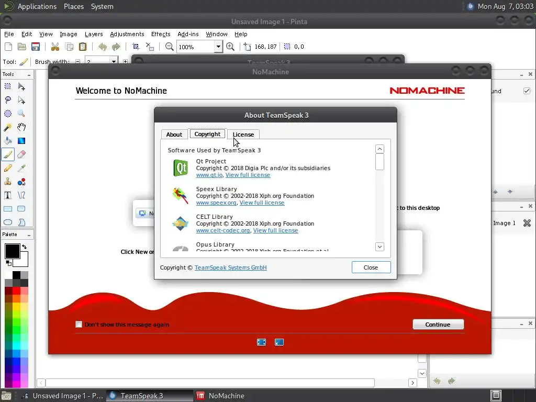Activate the Magic Wand tool
This screenshot has height=402, width=536.
point(7,127)
